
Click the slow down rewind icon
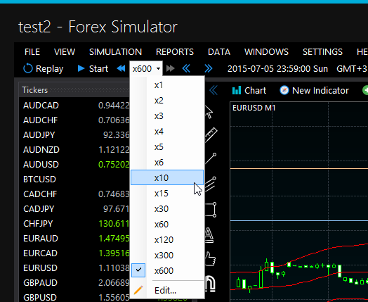pos(121,69)
